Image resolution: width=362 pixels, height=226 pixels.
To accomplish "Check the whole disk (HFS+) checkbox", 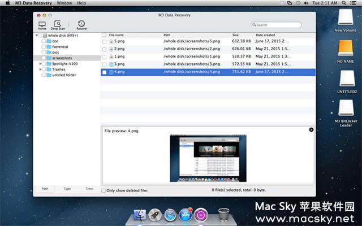I will pos(40,36).
